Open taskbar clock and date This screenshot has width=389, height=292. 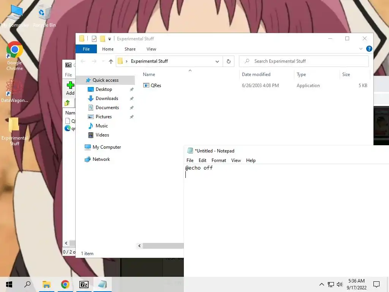[356, 284]
